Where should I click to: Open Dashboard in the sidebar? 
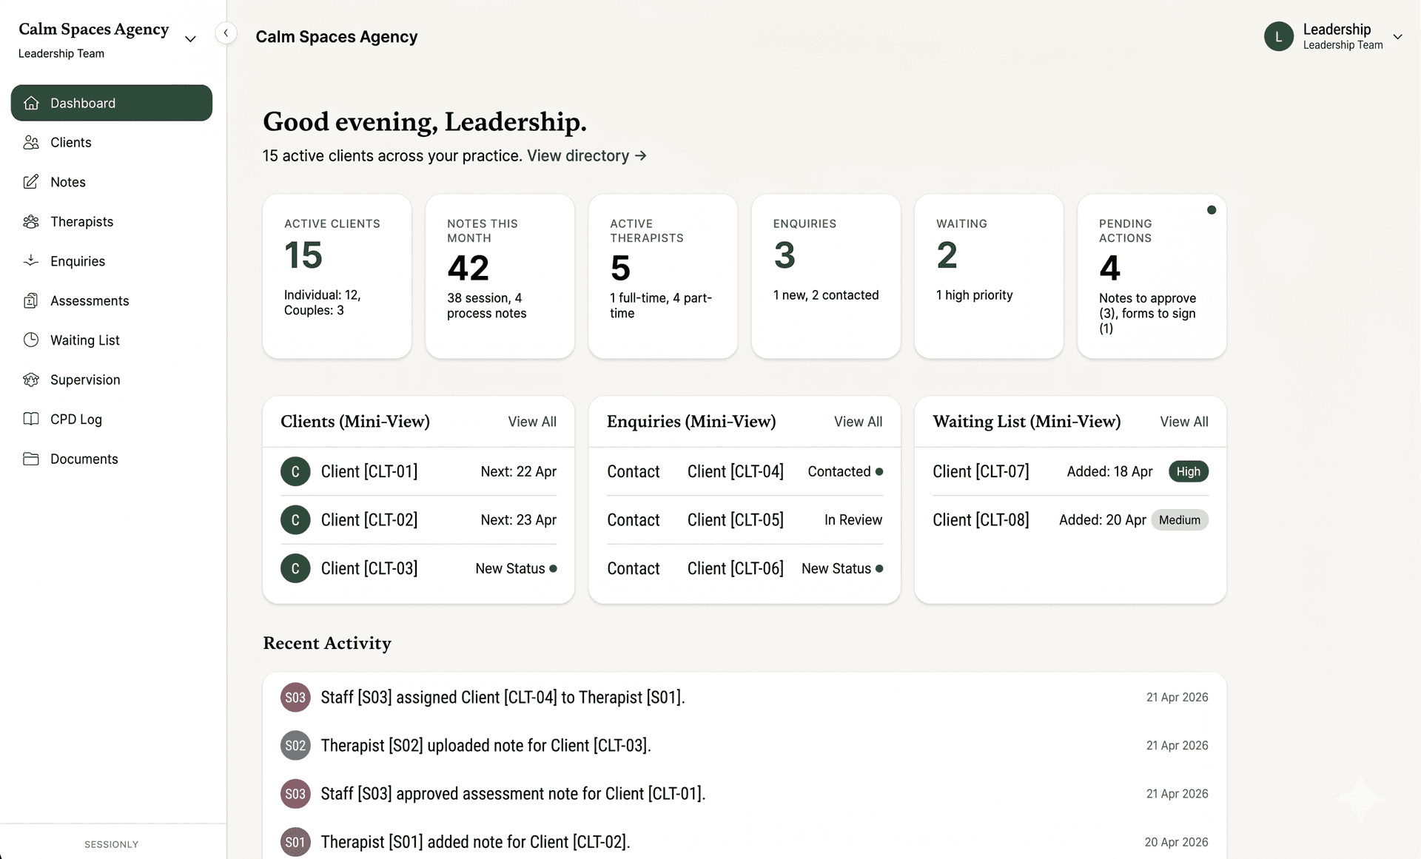tap(112, 103)
